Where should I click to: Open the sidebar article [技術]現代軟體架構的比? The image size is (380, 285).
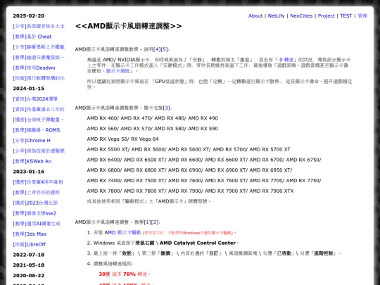(39, 78)
